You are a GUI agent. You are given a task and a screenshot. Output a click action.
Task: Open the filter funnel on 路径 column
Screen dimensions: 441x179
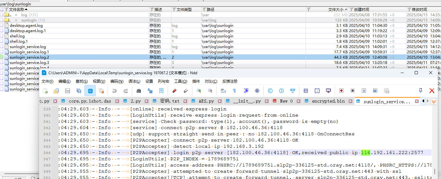[204, 10]
